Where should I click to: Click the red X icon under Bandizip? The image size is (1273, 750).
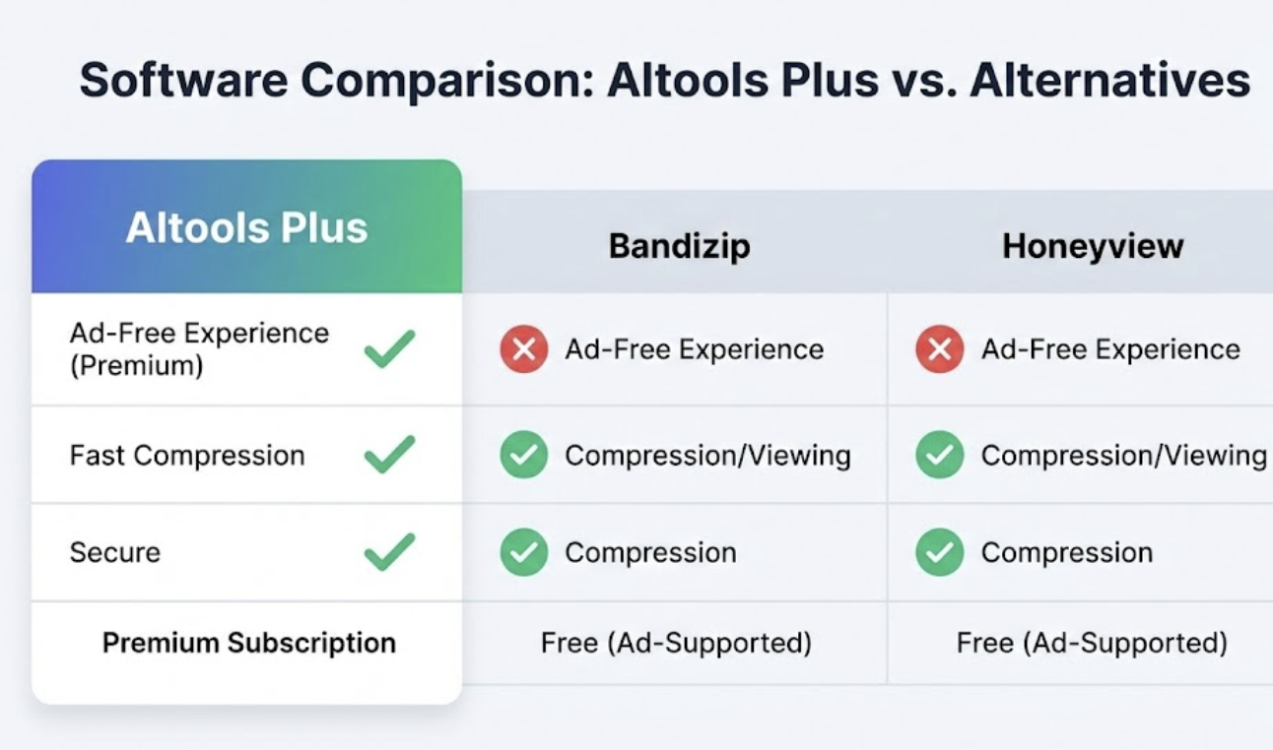523,349
